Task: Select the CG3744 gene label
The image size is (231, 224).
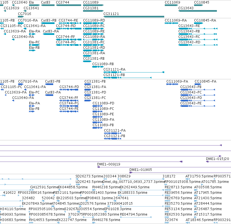Action: coord(62,2)
